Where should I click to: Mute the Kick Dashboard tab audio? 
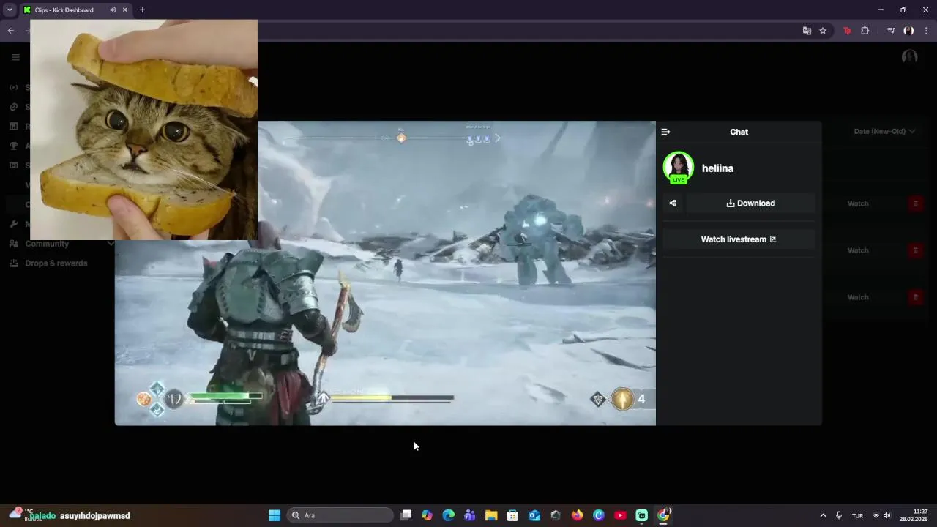[113, 10]
